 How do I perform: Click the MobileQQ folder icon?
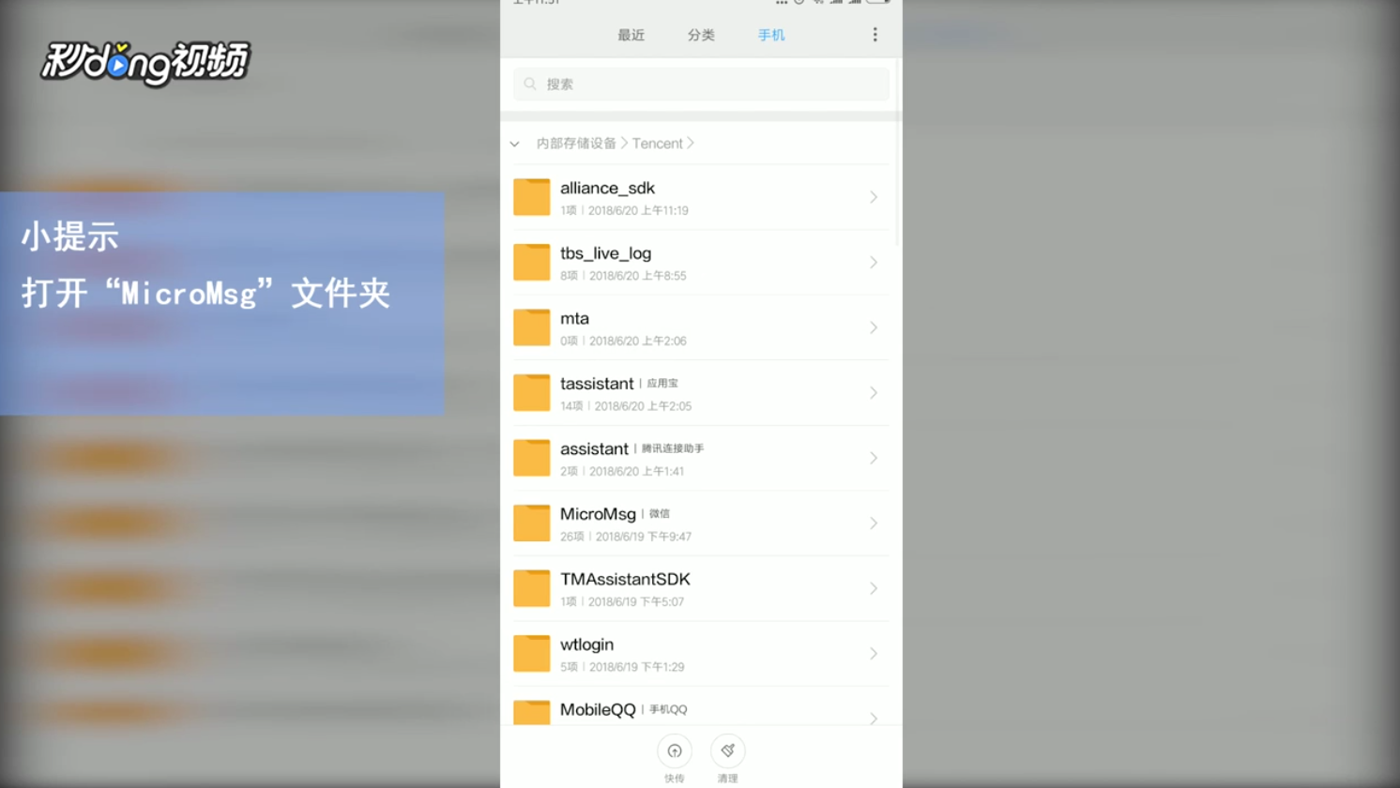point(531,713)
